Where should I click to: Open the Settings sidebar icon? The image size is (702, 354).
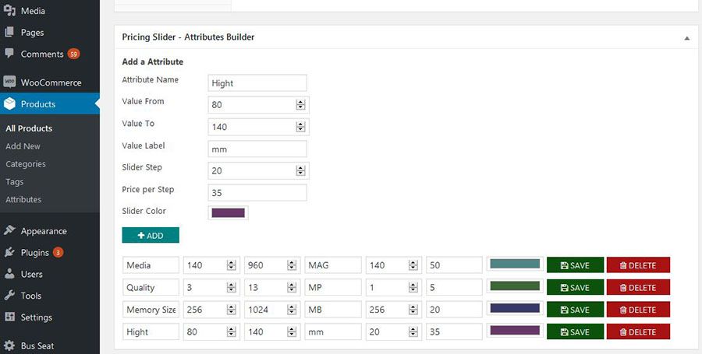(10, 317)
